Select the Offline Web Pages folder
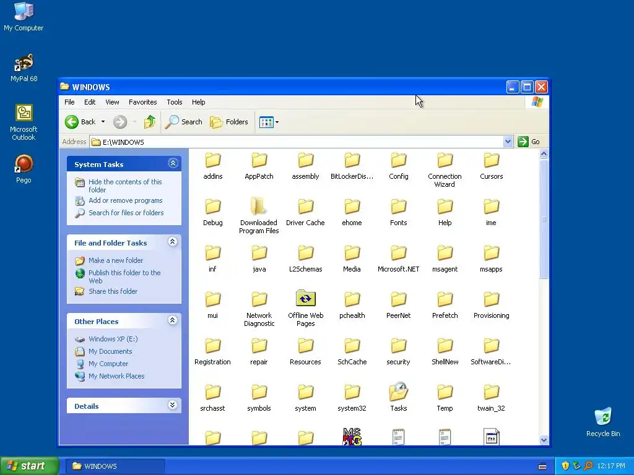 [305, 309]
